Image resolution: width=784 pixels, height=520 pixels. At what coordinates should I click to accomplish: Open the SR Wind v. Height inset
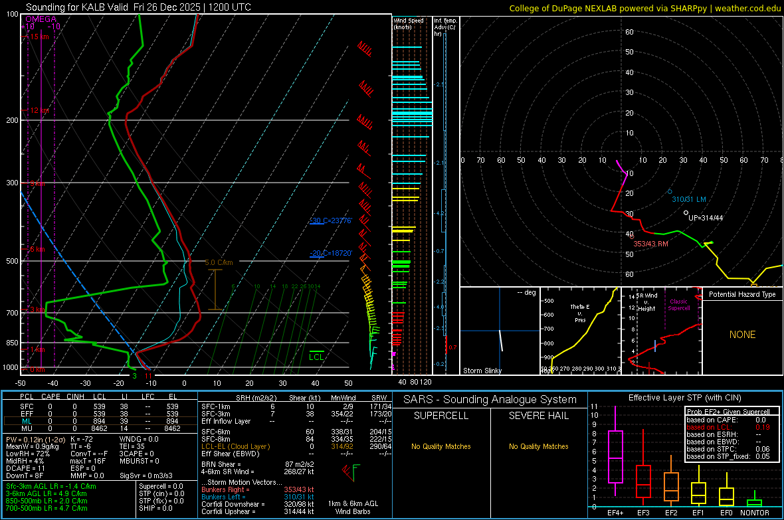[662, 331]
